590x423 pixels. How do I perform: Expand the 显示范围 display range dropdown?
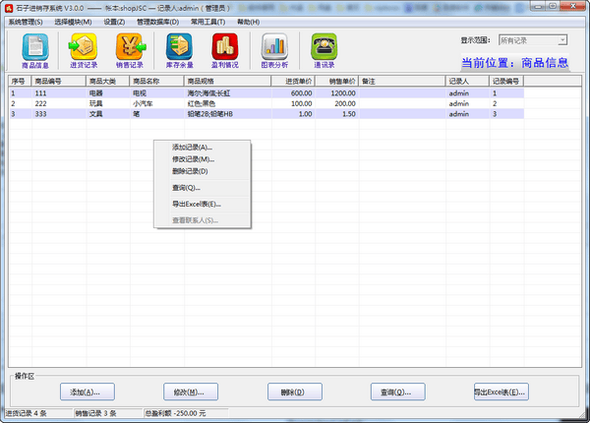coord(561,40)
